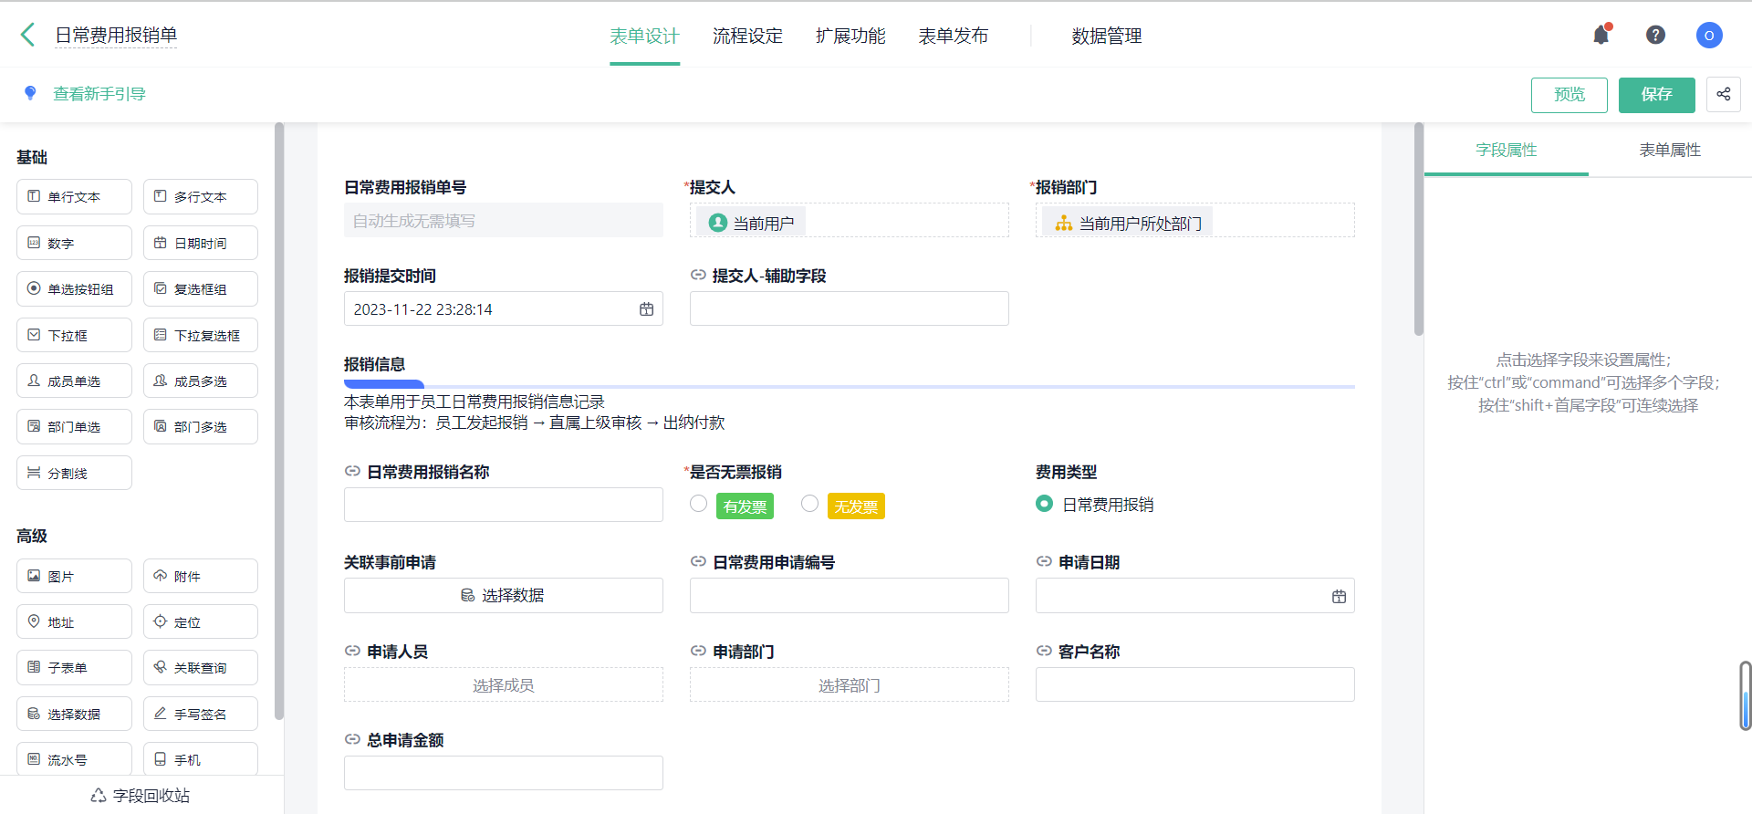Screen dimensions: 1752x814
Task: Open calendar icon in 报销提交时间 field
Action: (646, 309)
